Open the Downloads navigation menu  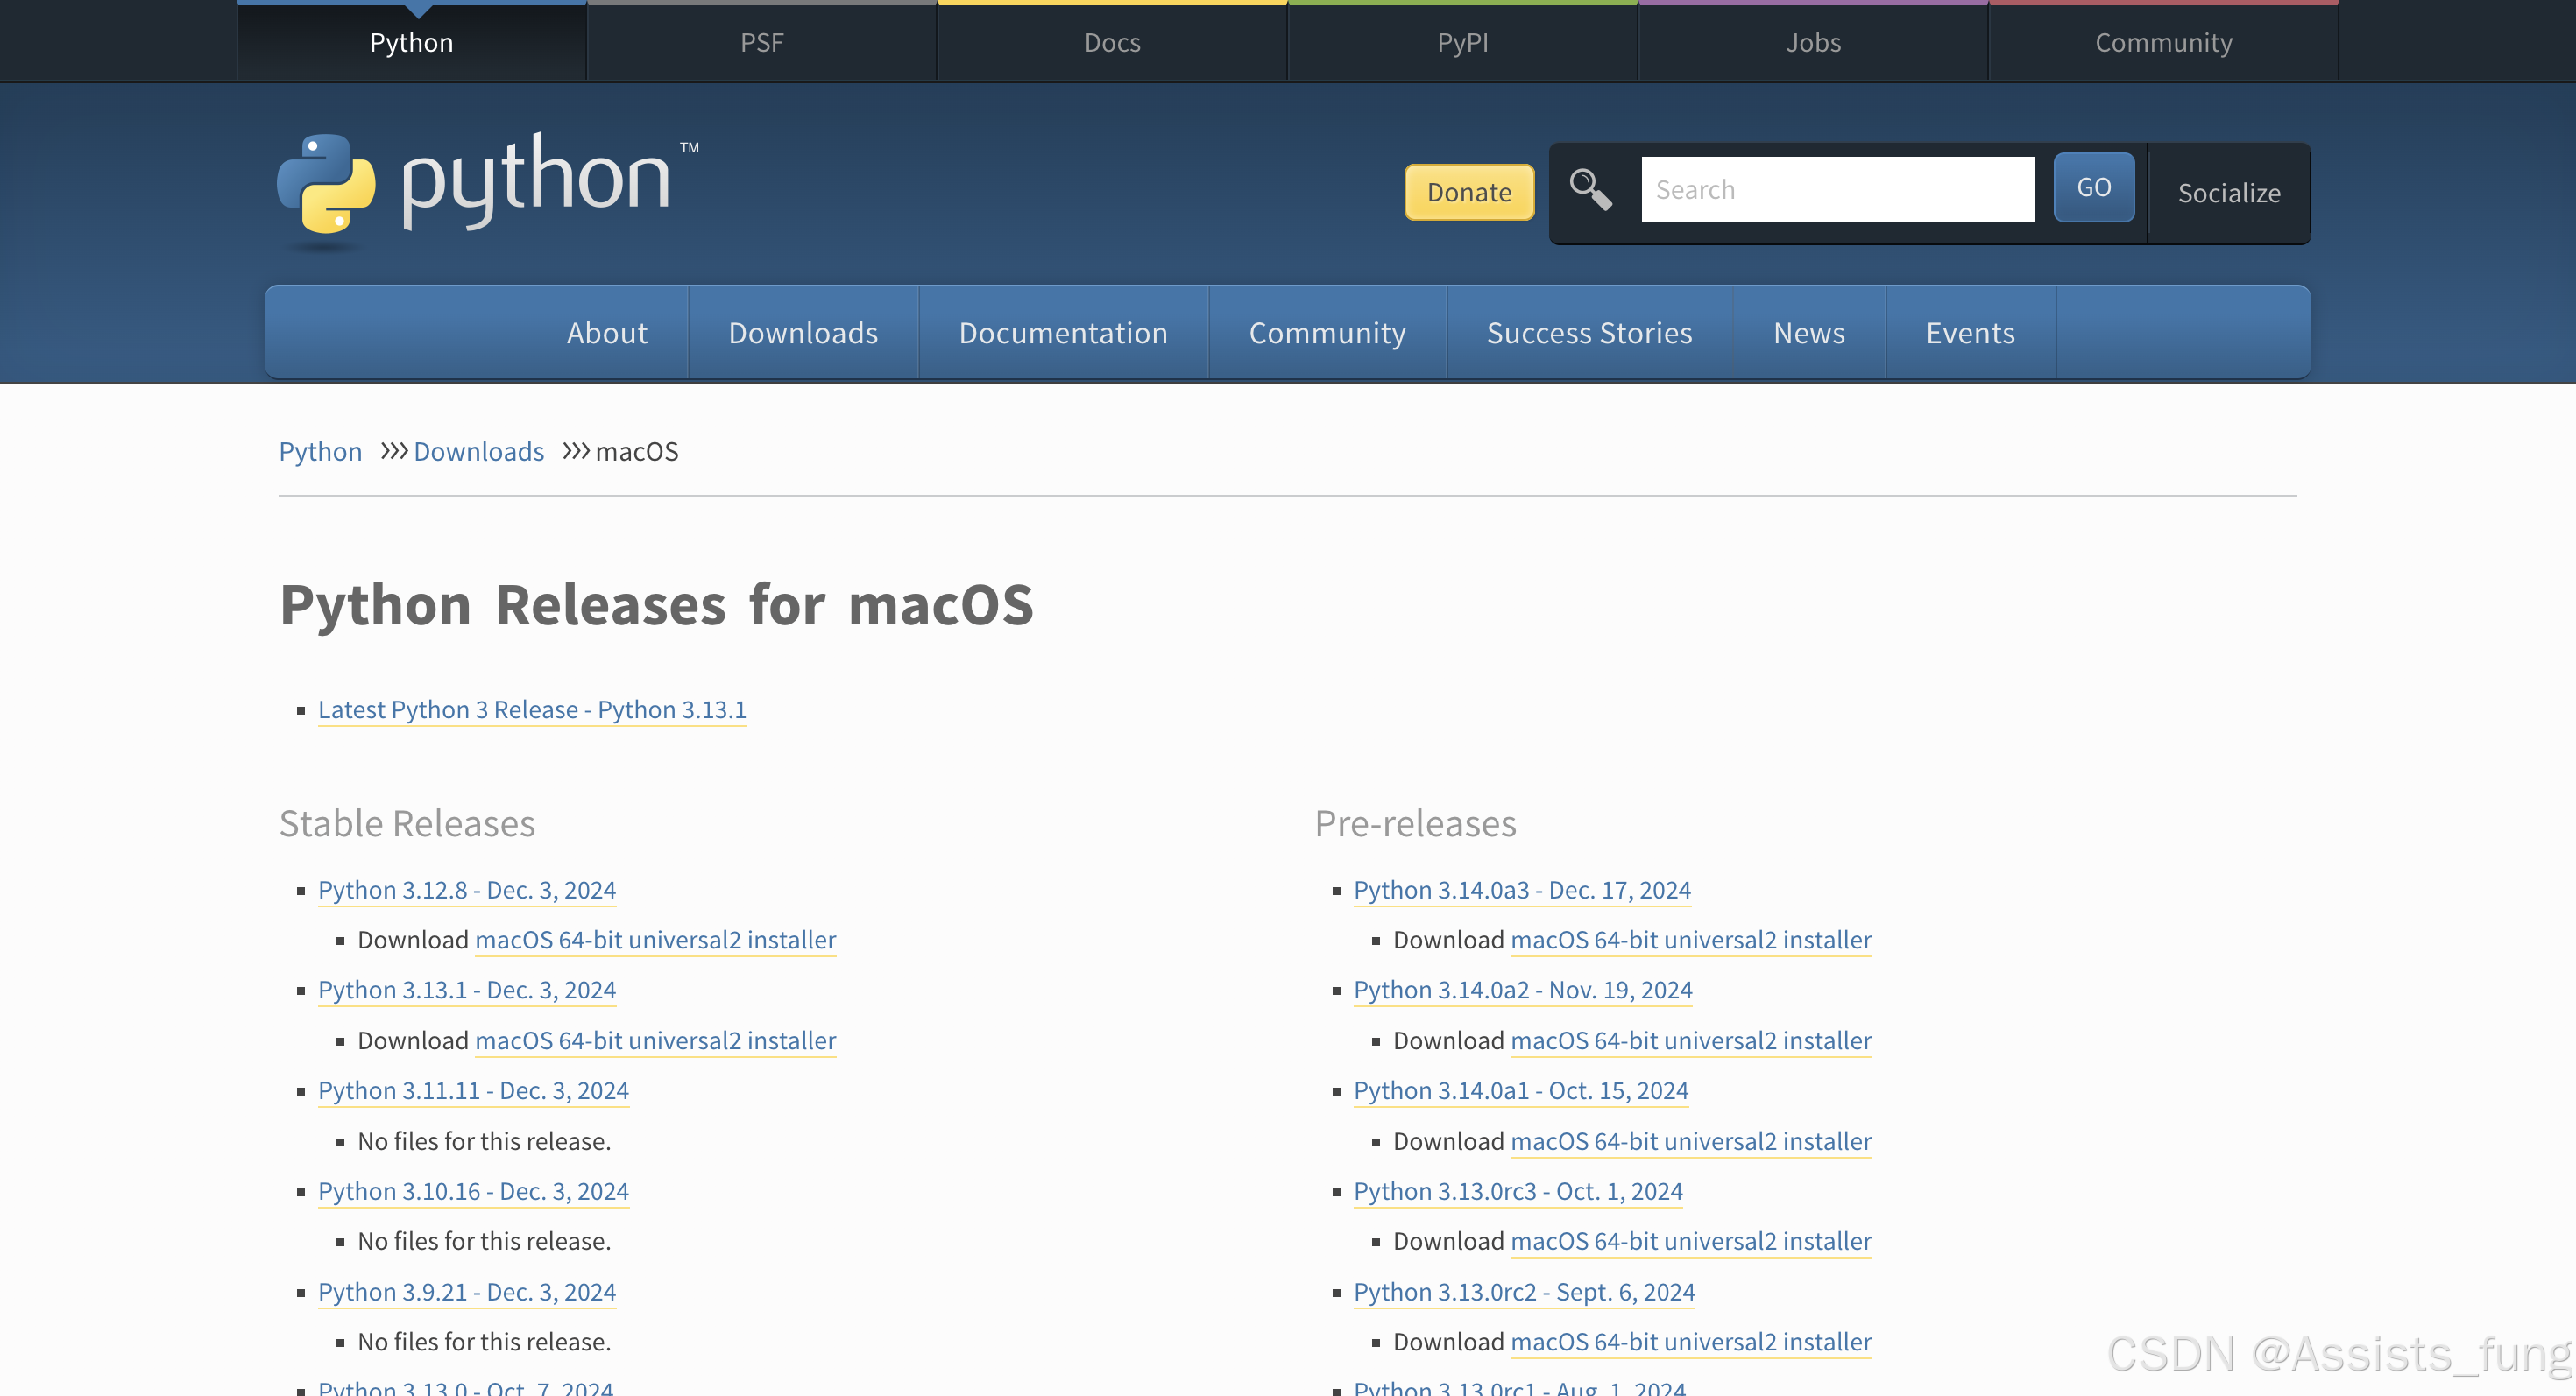tap(803, 333)
